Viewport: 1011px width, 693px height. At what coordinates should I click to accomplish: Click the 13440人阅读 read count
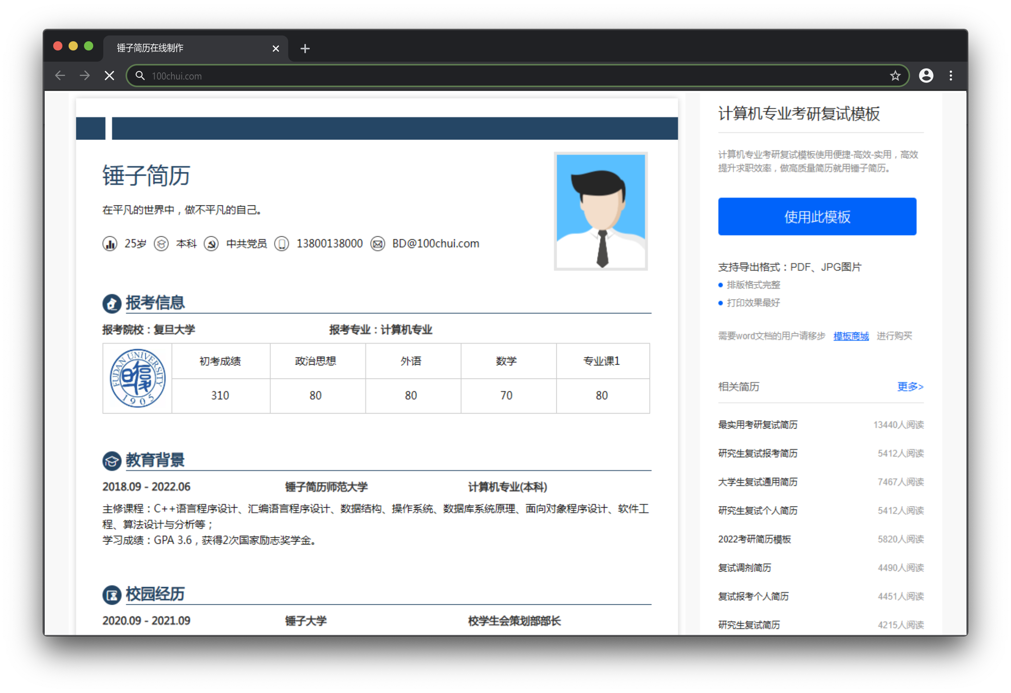(x=899, y=425)
